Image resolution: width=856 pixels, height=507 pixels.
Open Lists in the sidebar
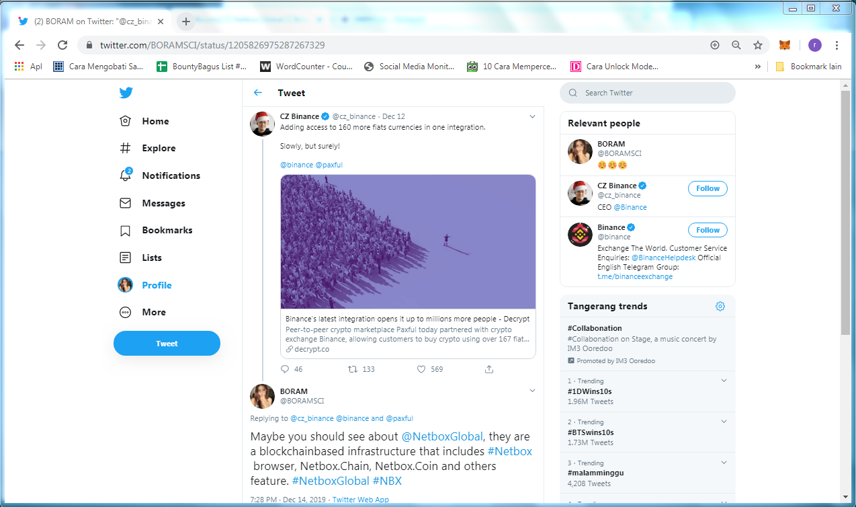(x=140, y=258)
